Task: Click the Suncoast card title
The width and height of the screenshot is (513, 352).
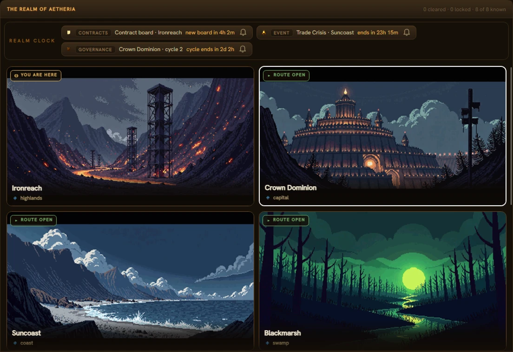Action: click(26, 333)
